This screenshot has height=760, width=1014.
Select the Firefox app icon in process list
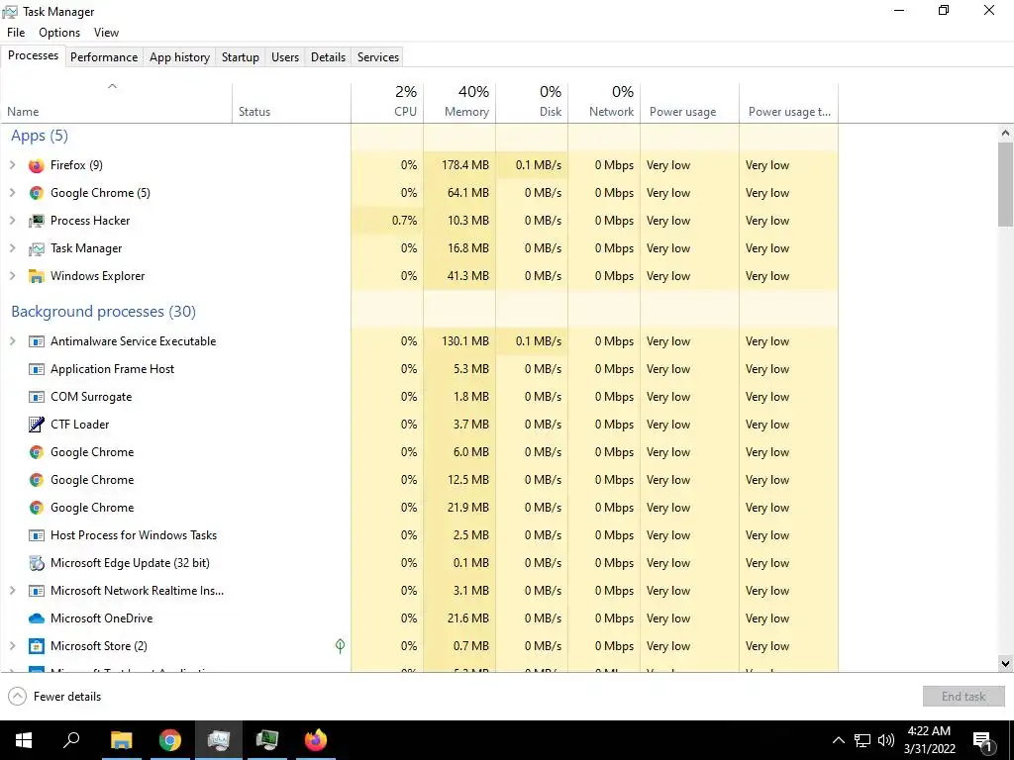37,165
